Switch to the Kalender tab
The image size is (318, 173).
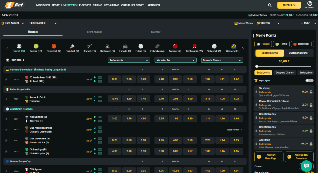[156, 32]
